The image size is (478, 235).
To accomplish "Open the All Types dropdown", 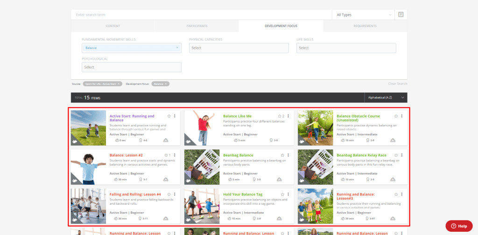I will pyautogui.click(x=363, y=14).
